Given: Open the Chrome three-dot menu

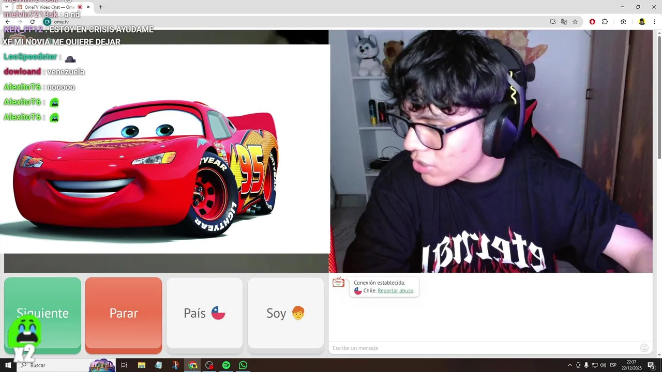Looking at the screenshot, I should 655,22.
